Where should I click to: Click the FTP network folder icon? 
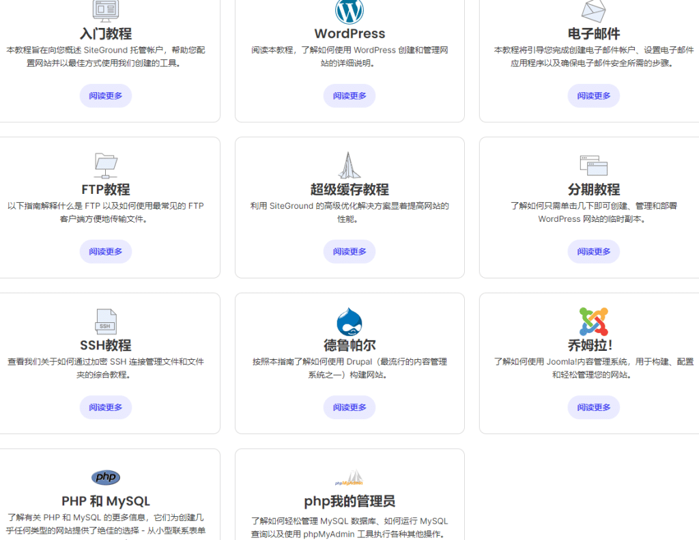pos(106,166)
